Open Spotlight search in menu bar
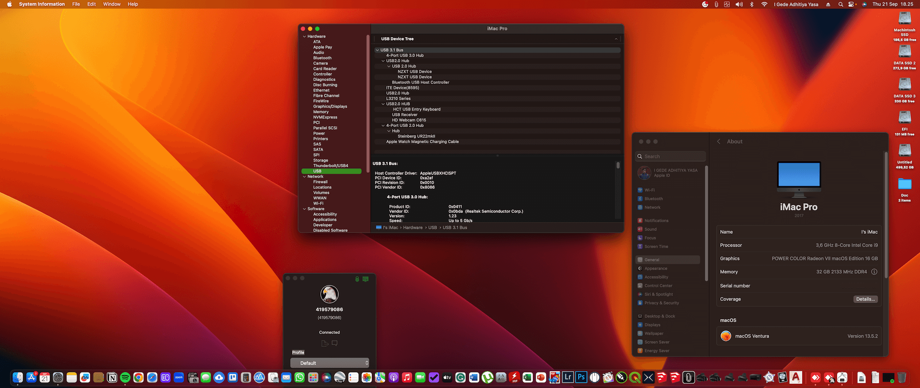The width and height of the screenshot is (920, 388). (840, 4)
